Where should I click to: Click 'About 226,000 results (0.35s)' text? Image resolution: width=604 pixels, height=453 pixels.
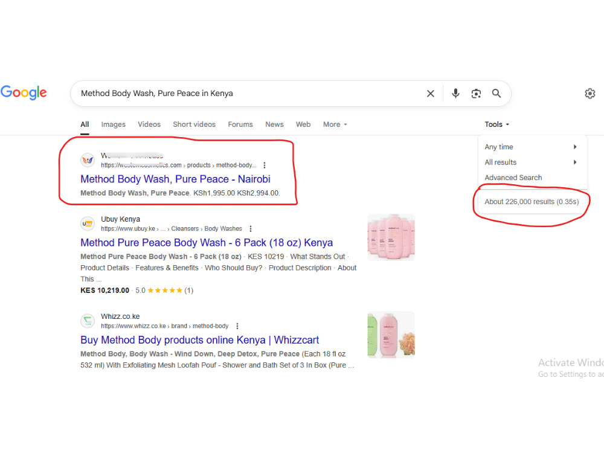click(x=532, y=202)
